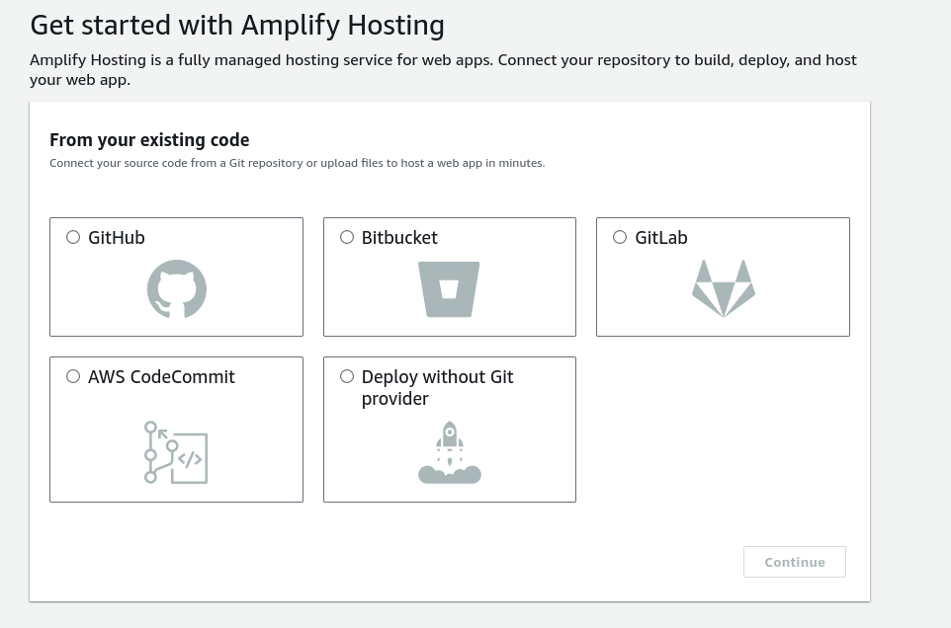The width and height of the screenshot is (951, 628).
Task: Click the Bitbucket label text
Action: click(399, 237)
